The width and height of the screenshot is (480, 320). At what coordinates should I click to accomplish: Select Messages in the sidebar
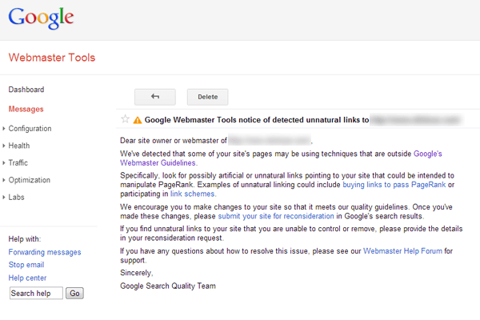tap(26, 109)
